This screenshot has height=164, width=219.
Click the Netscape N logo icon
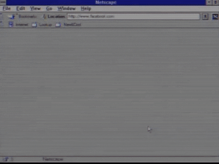[215, 16]
